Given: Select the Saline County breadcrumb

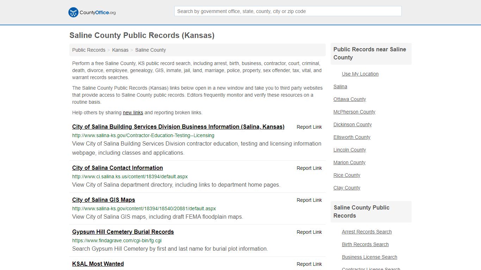Looking at the screenshot, I should point(150,50).
